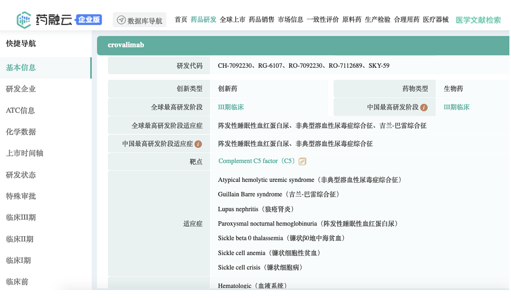The image size is (511, 298).
Task: Click the 创新类型 label
Action: (189, 88)
